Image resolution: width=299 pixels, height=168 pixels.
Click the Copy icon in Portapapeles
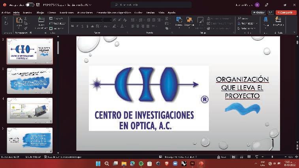point(26,23)
